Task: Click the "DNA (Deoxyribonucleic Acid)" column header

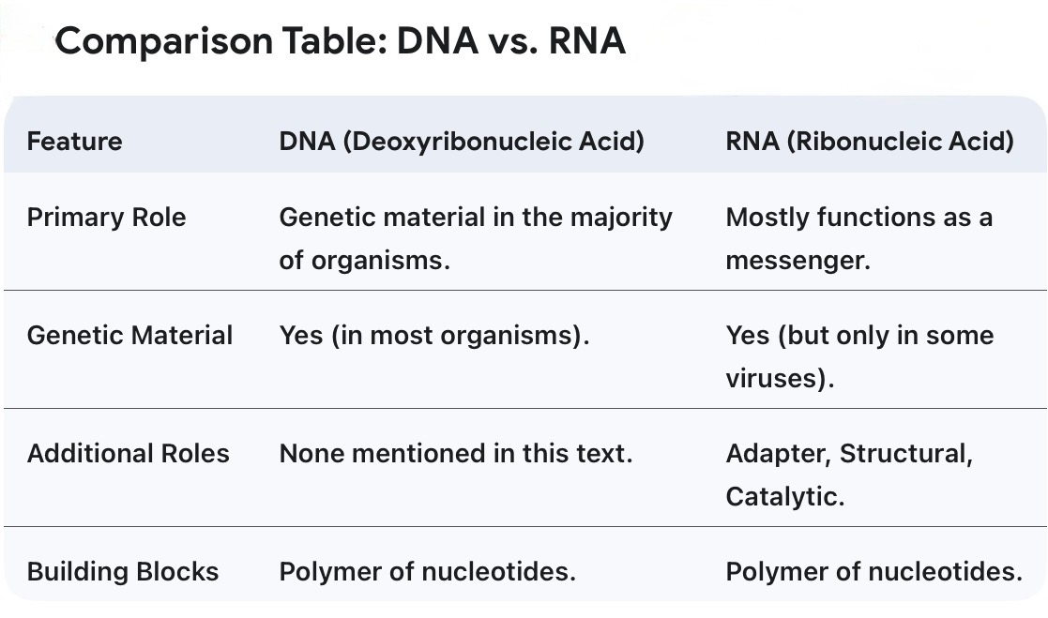Action: click(x=462, y=142)
